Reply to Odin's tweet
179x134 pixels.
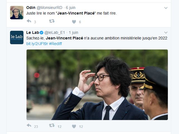click(x=29, y=21)
